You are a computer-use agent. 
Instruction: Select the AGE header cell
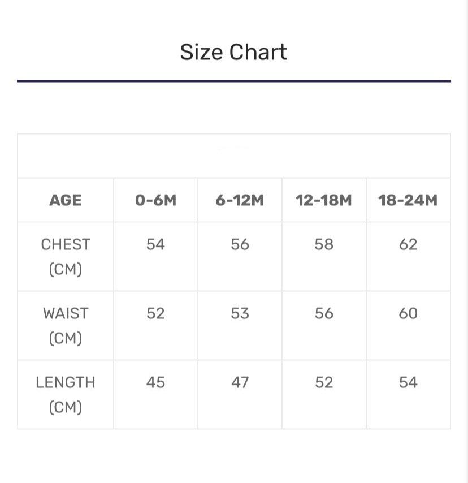pyautogui.click(x=66, y=200)
